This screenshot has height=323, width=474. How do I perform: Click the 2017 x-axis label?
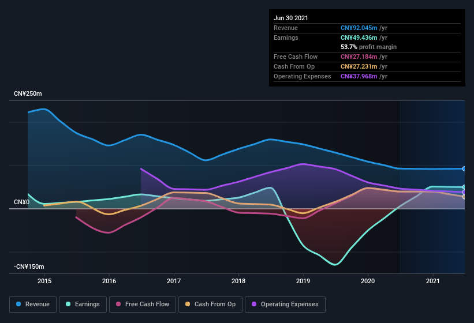click(174, 281)
